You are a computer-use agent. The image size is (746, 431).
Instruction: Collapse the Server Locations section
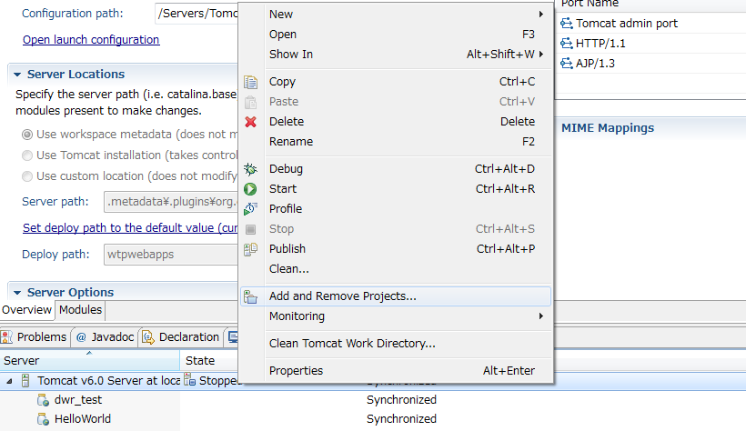click(x=17, y=75)
